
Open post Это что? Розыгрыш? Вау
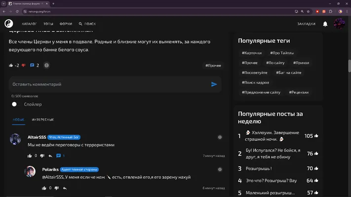click(272, 180)
